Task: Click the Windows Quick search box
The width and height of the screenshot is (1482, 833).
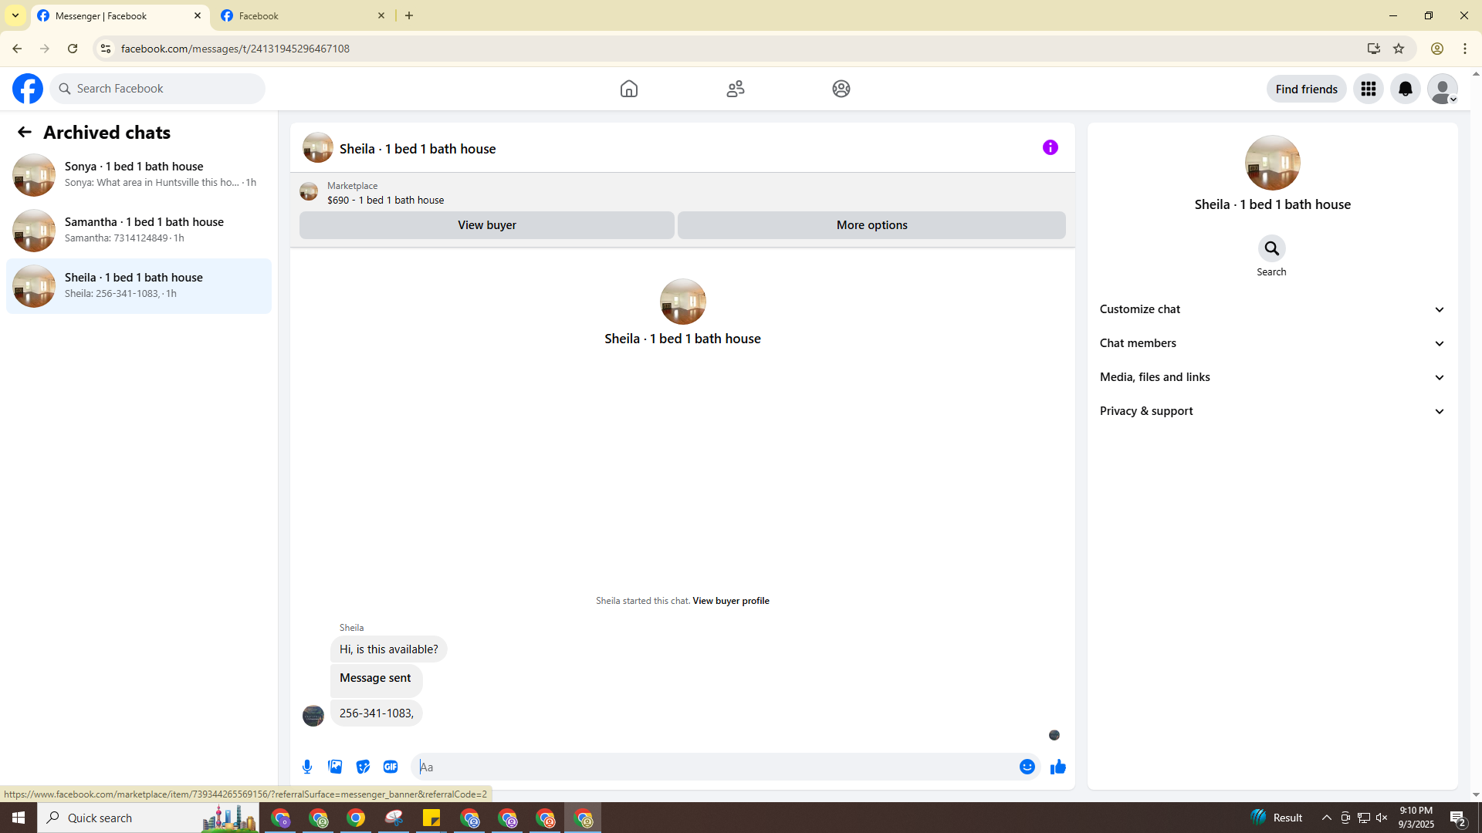Action: 148,818
